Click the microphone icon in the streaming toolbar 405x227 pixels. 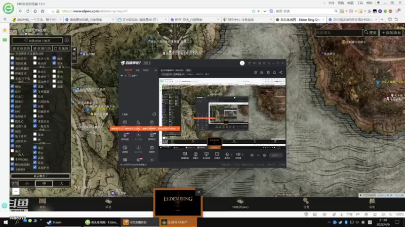tap(227, 154)
